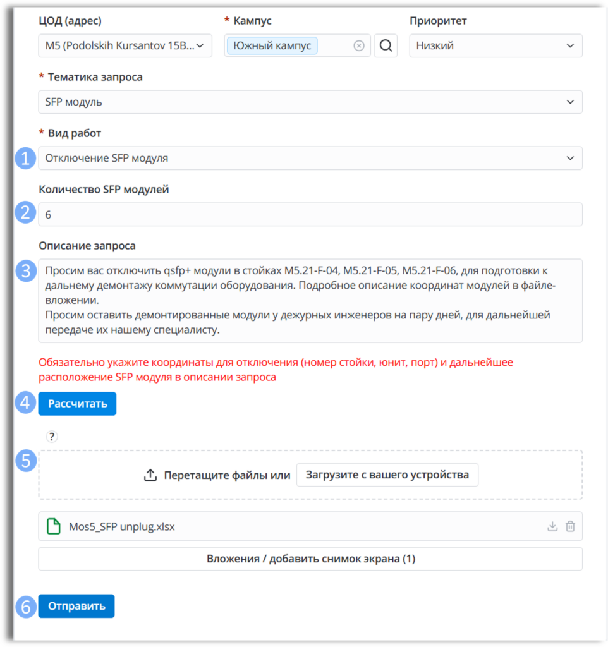Click Загрузите с вашего устройства button
608x647 pixels.
(x=387, y=475)
